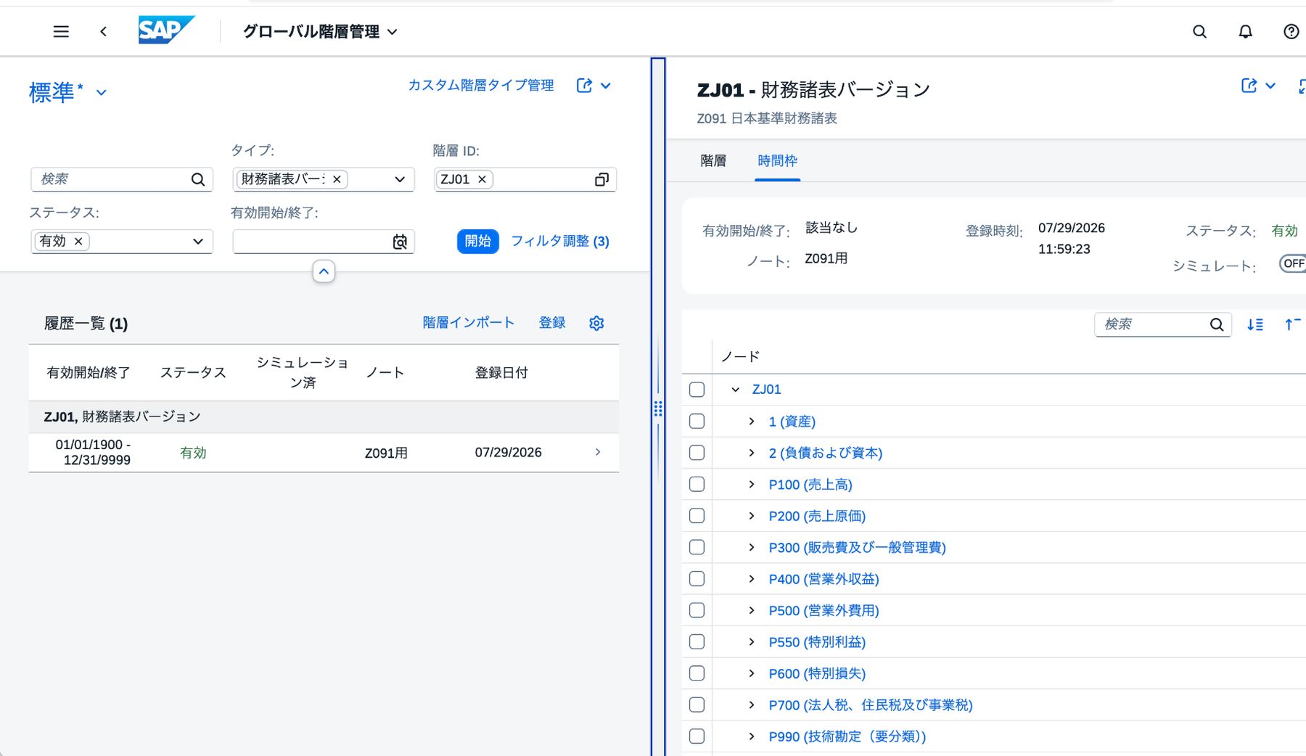This screenshot has width=1306, height=756.
Task: Remove the ZJ01 token from 階層 ID
Action: [x=482, y=179]
